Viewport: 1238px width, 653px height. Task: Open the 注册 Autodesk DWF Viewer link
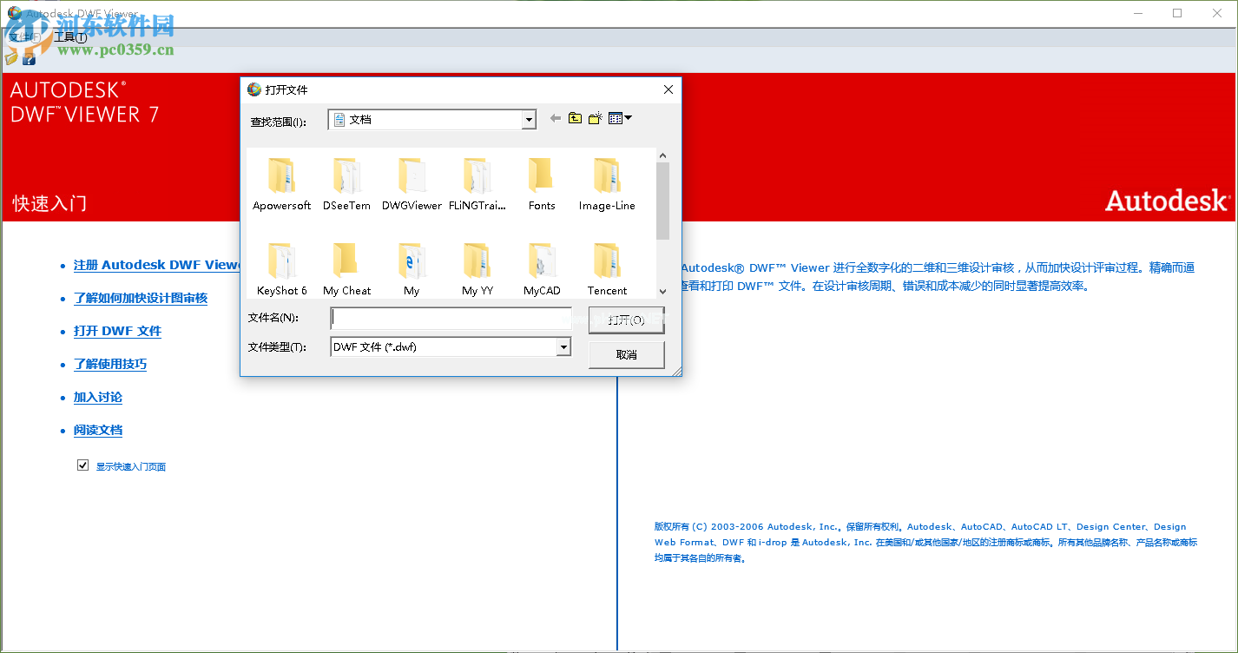[156, 265]
